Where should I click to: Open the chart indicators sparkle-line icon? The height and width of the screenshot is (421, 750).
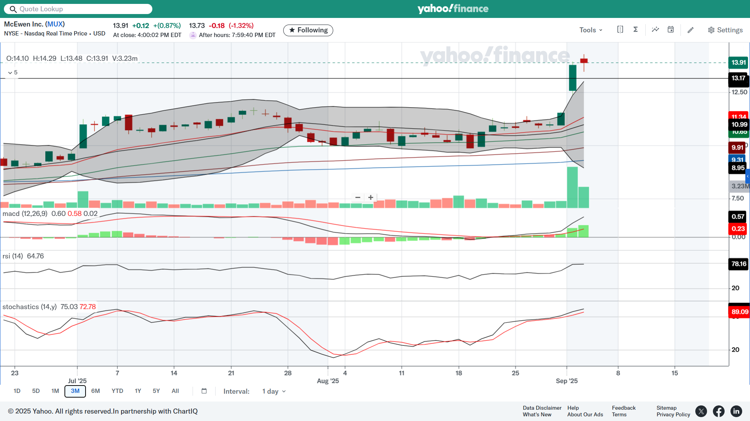(655, 30)
